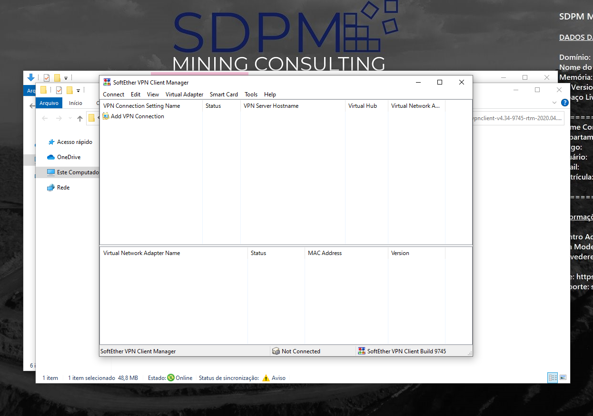Click the Up arrow in Explorer navigation
593x416 pixels.
pos(80,118)
